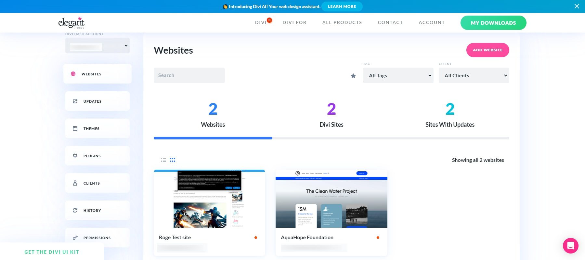Open the Divi Dash account dropdown
The width and height of the screenshot is (585, 260).
(x=97, y=45)
